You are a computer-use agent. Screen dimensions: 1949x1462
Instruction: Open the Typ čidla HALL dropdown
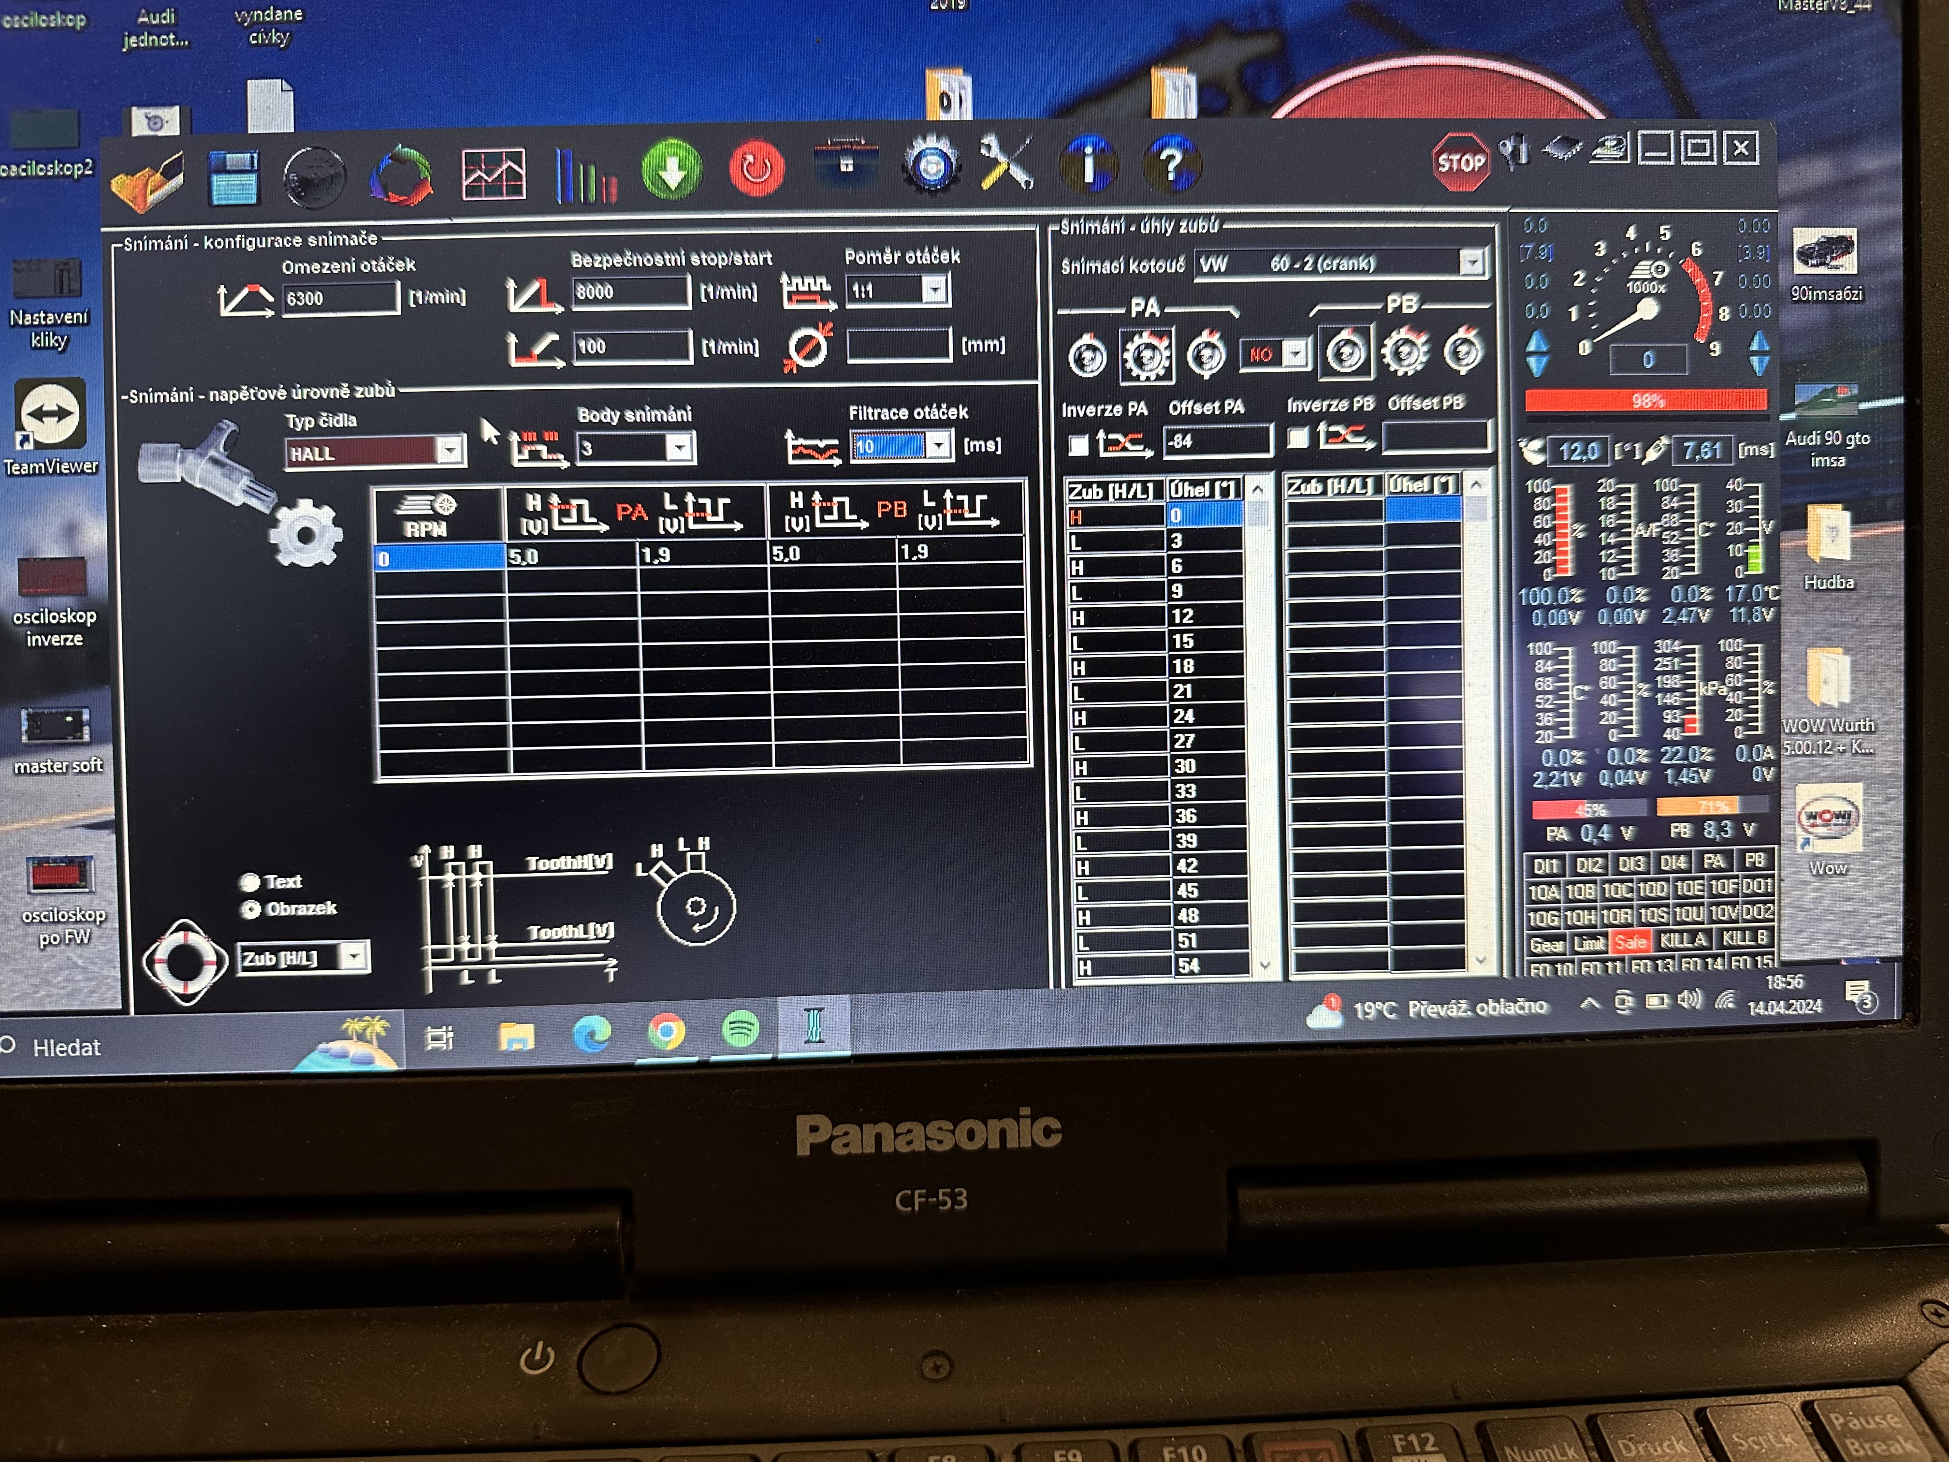[450, 451]
